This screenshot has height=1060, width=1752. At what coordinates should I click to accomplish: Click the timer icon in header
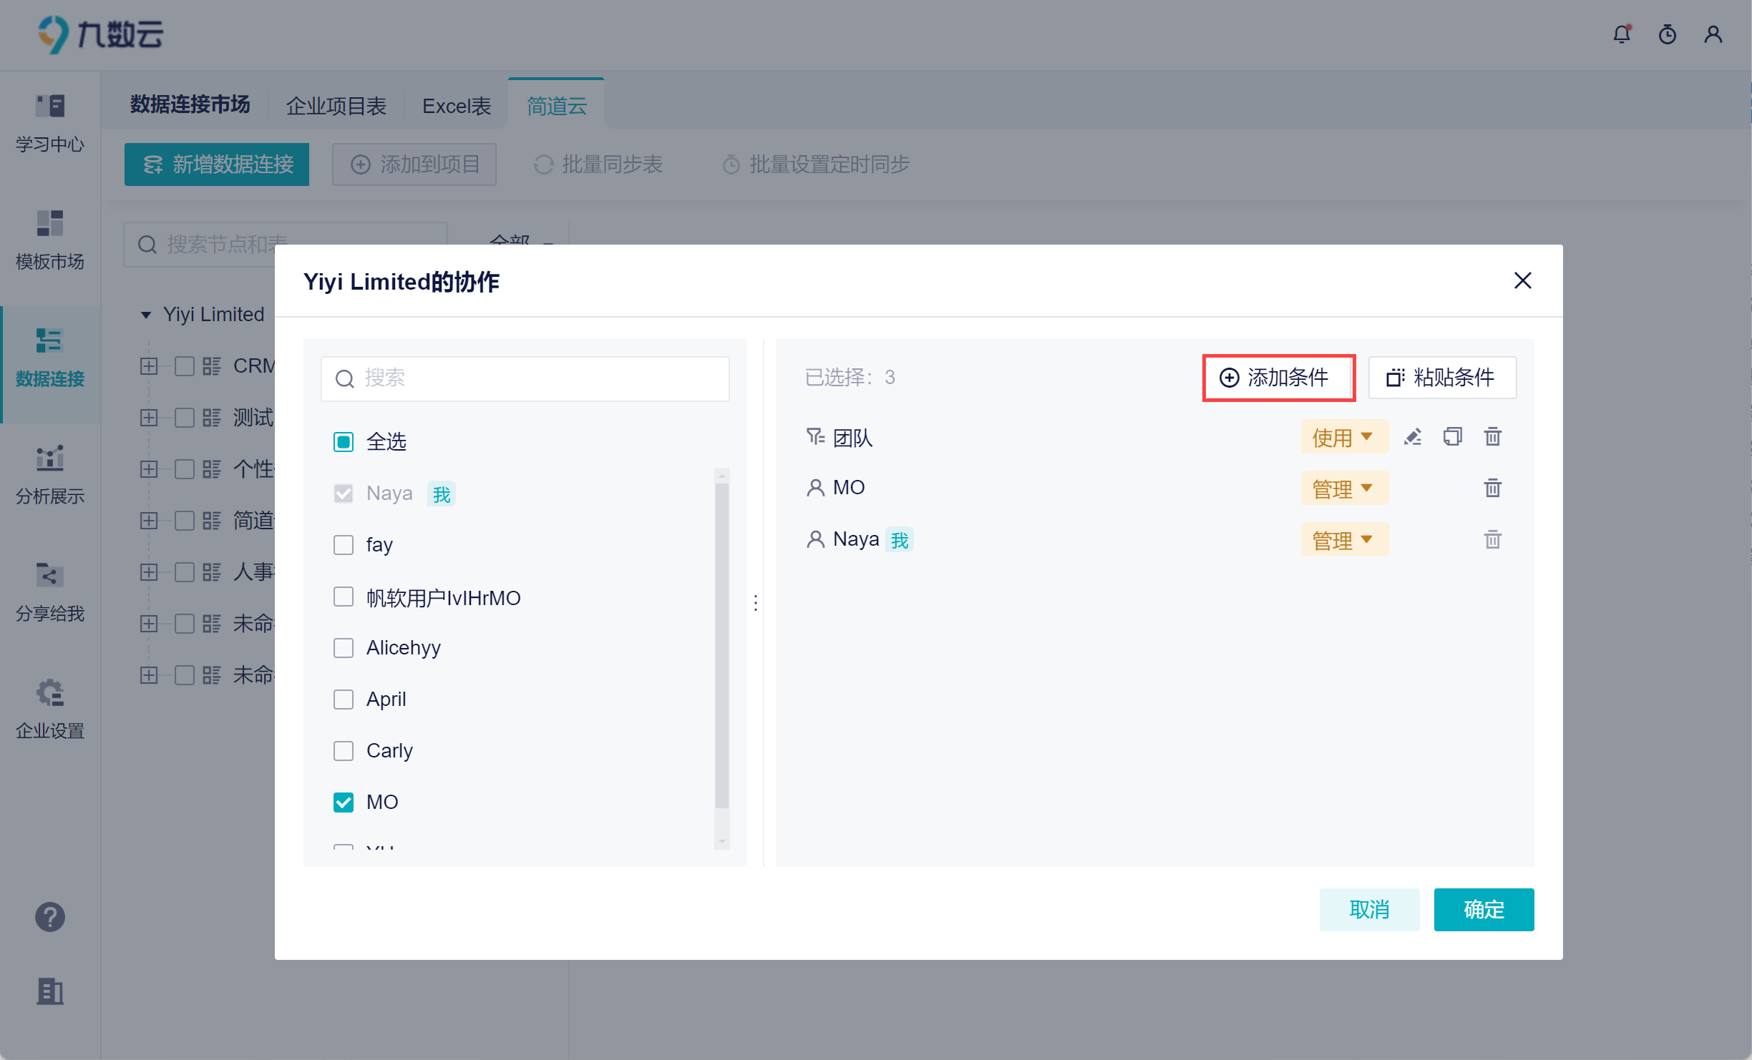[x=1668, y=34]
